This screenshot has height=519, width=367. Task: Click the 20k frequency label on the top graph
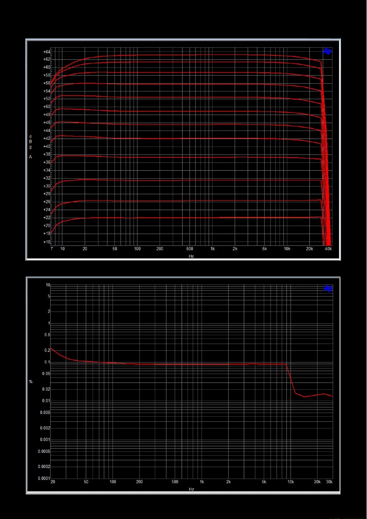(309, 249)
